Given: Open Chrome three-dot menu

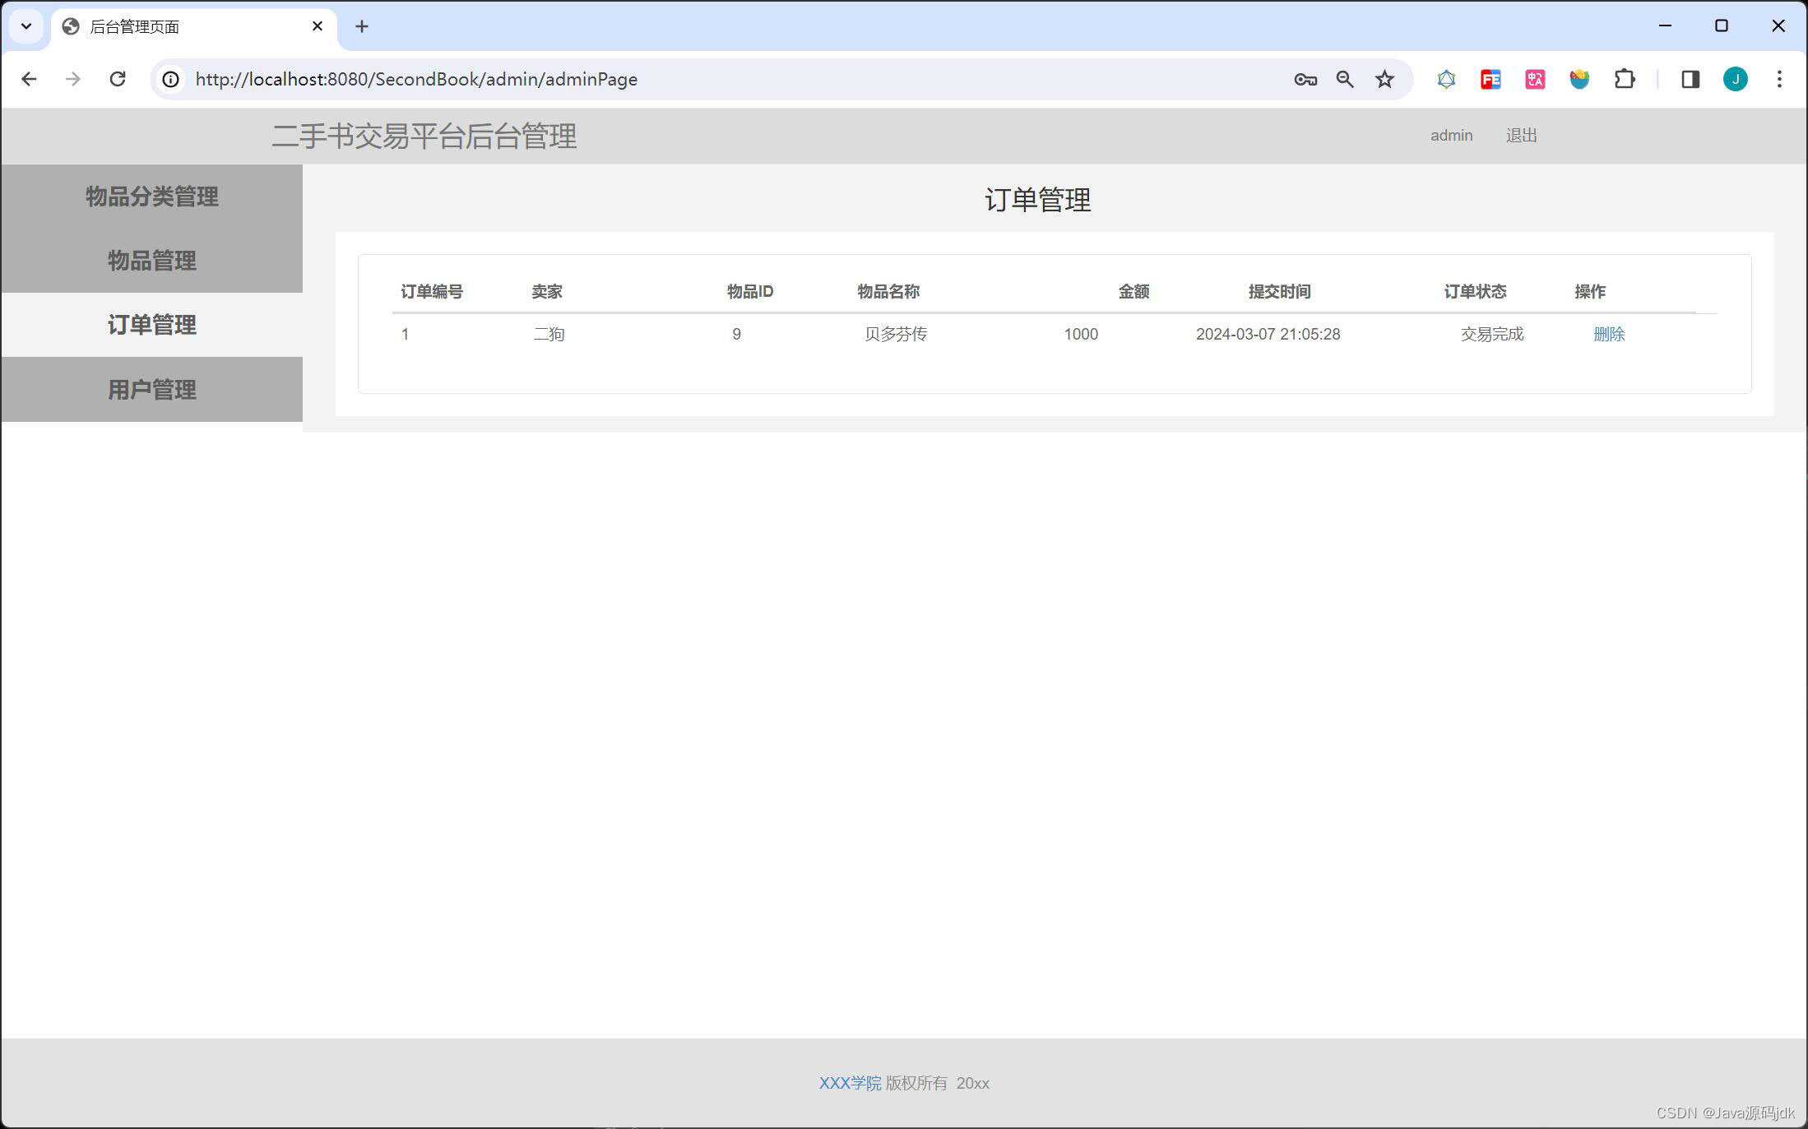Looking at the screenshot, I should click(1779, 79).
